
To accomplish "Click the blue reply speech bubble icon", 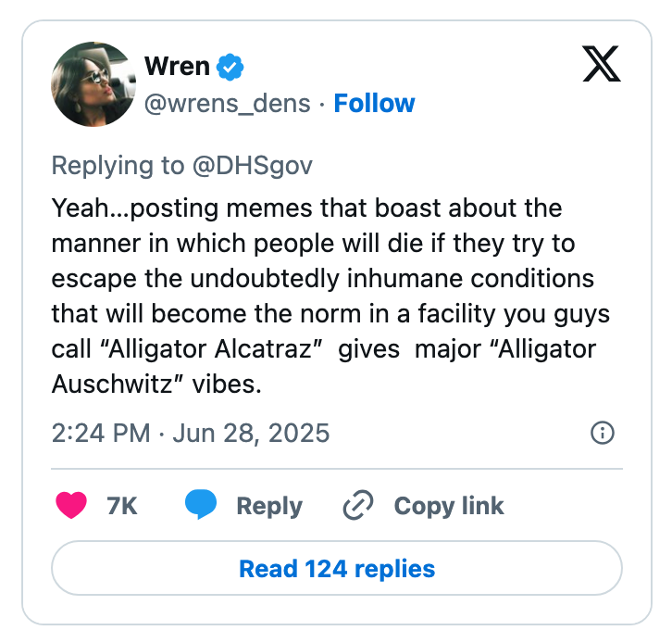I will coord(201,506).
